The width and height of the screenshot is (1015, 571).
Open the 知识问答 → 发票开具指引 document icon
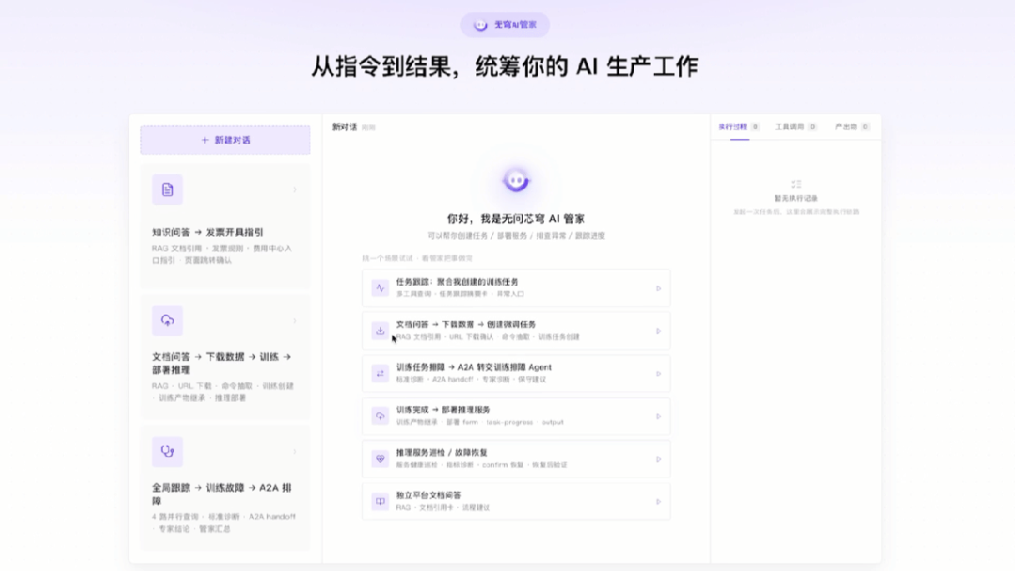[167, 190]
